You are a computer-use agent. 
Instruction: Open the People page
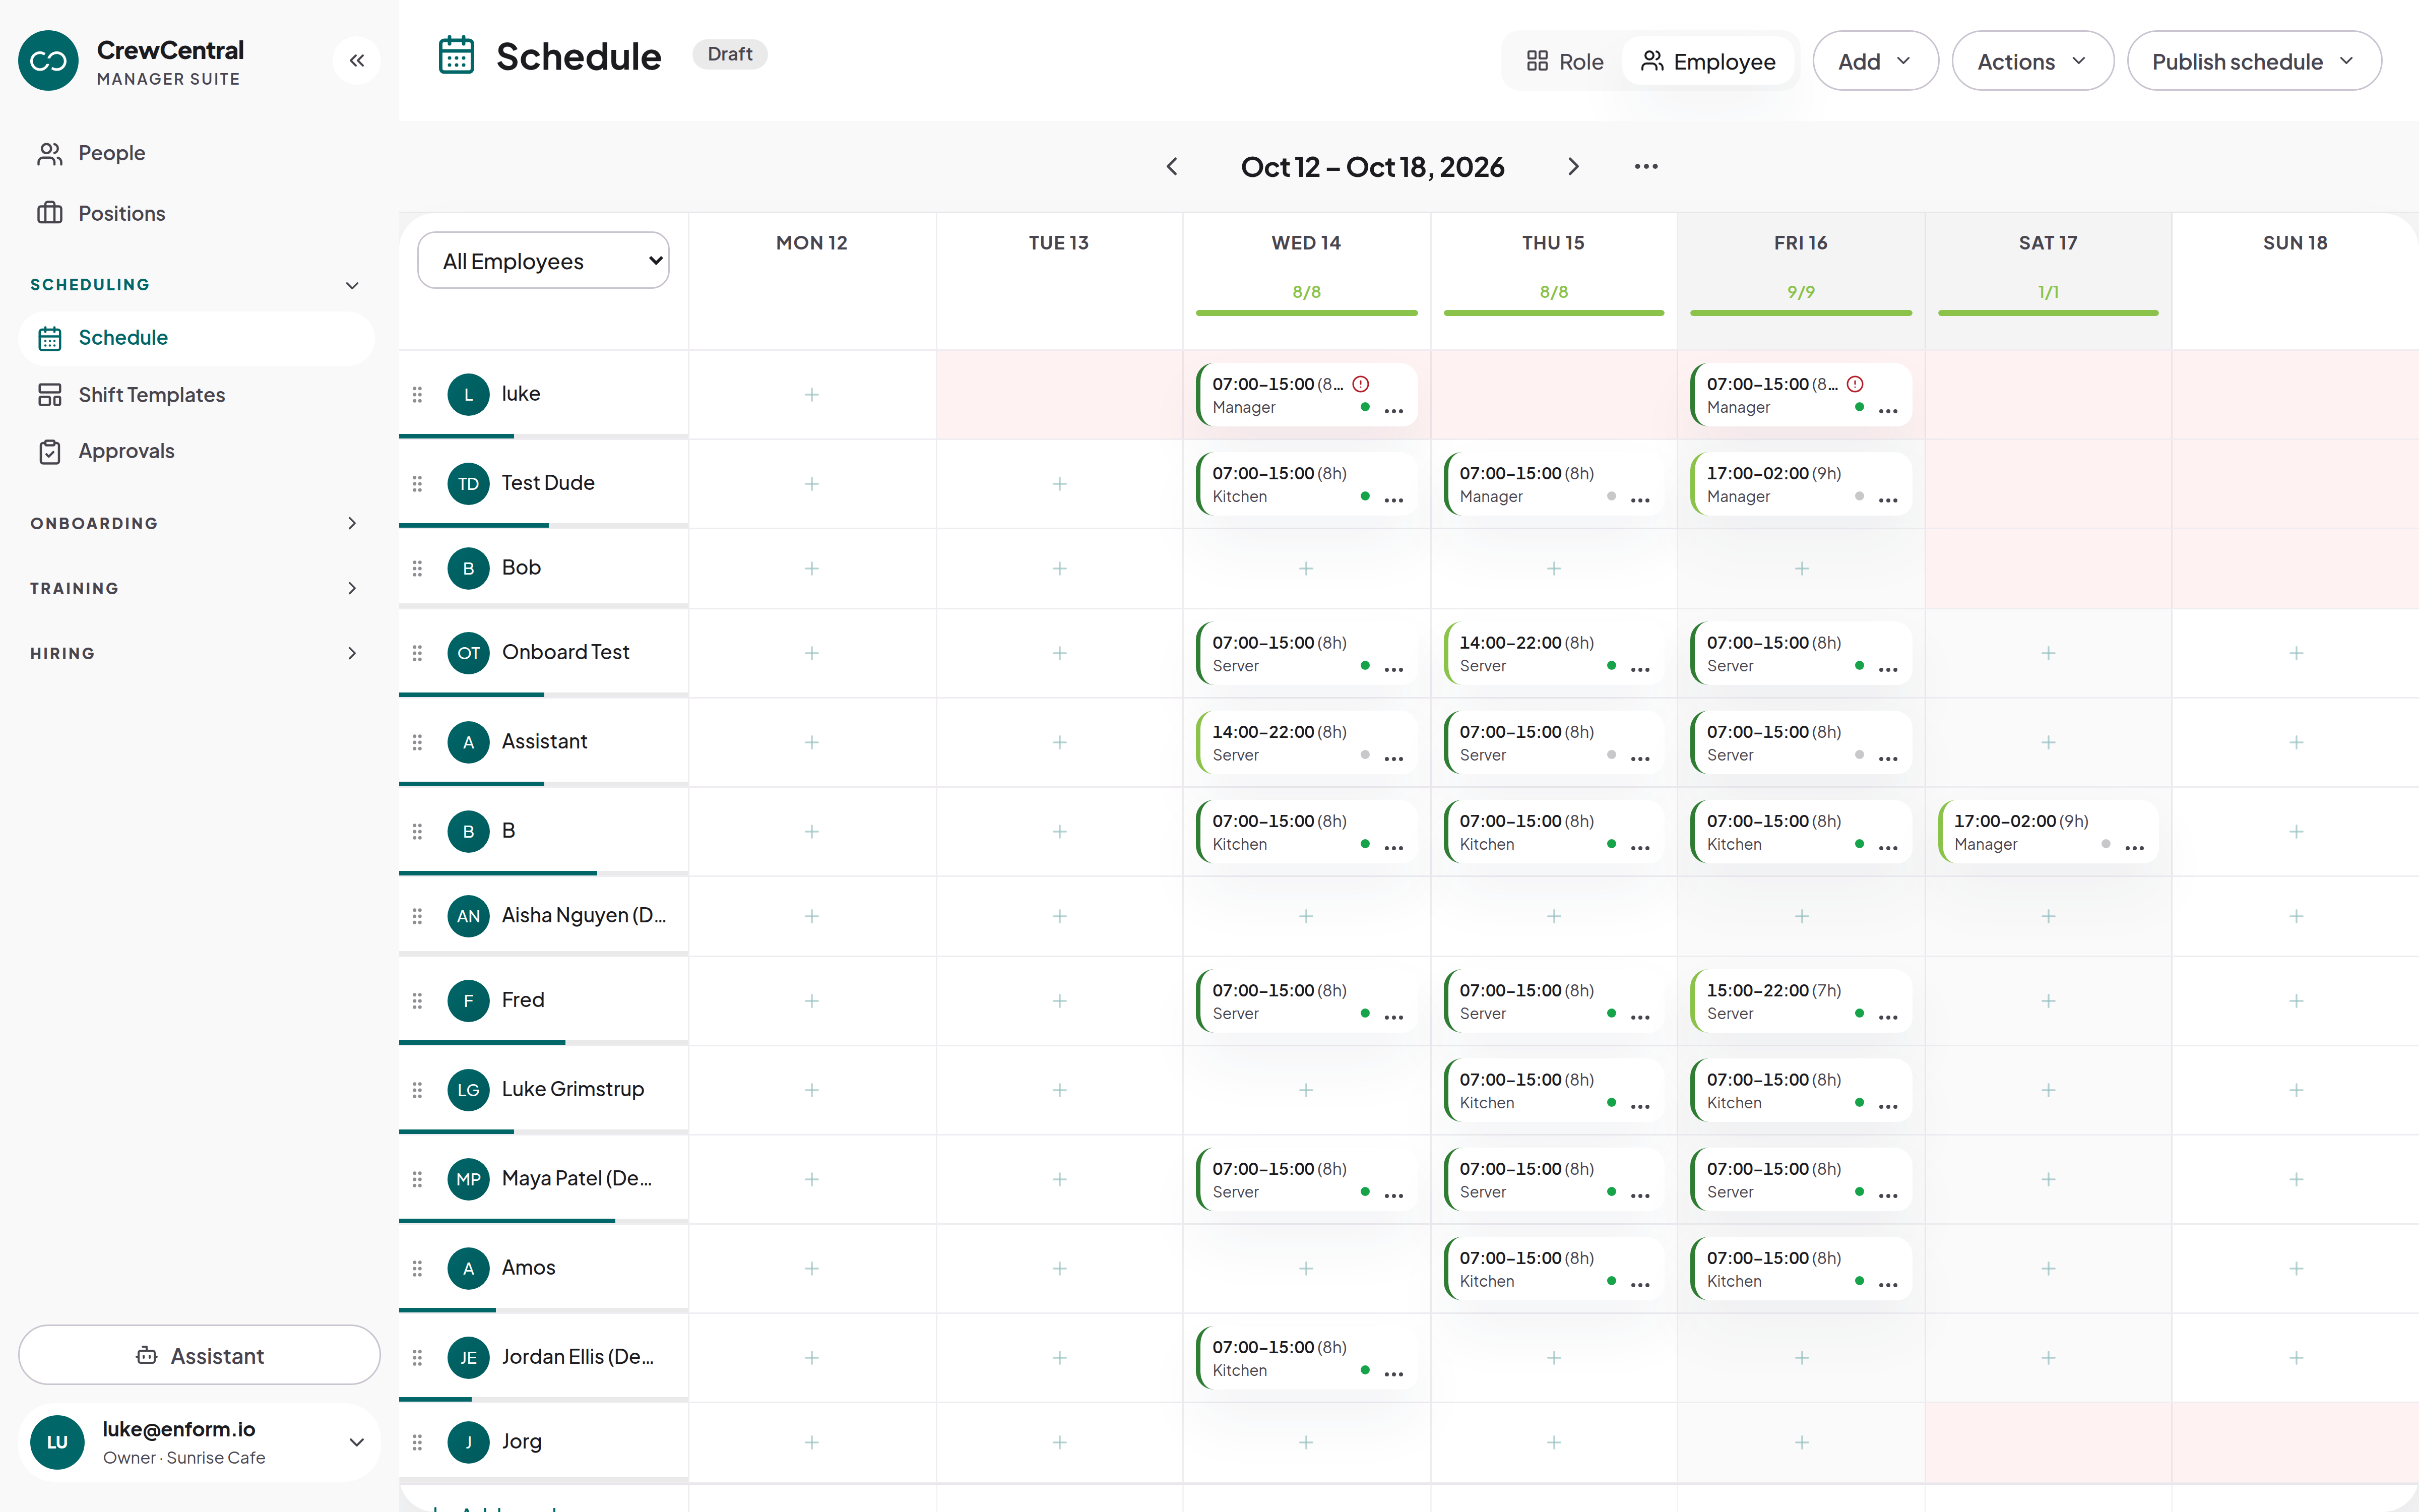[196, 153]
